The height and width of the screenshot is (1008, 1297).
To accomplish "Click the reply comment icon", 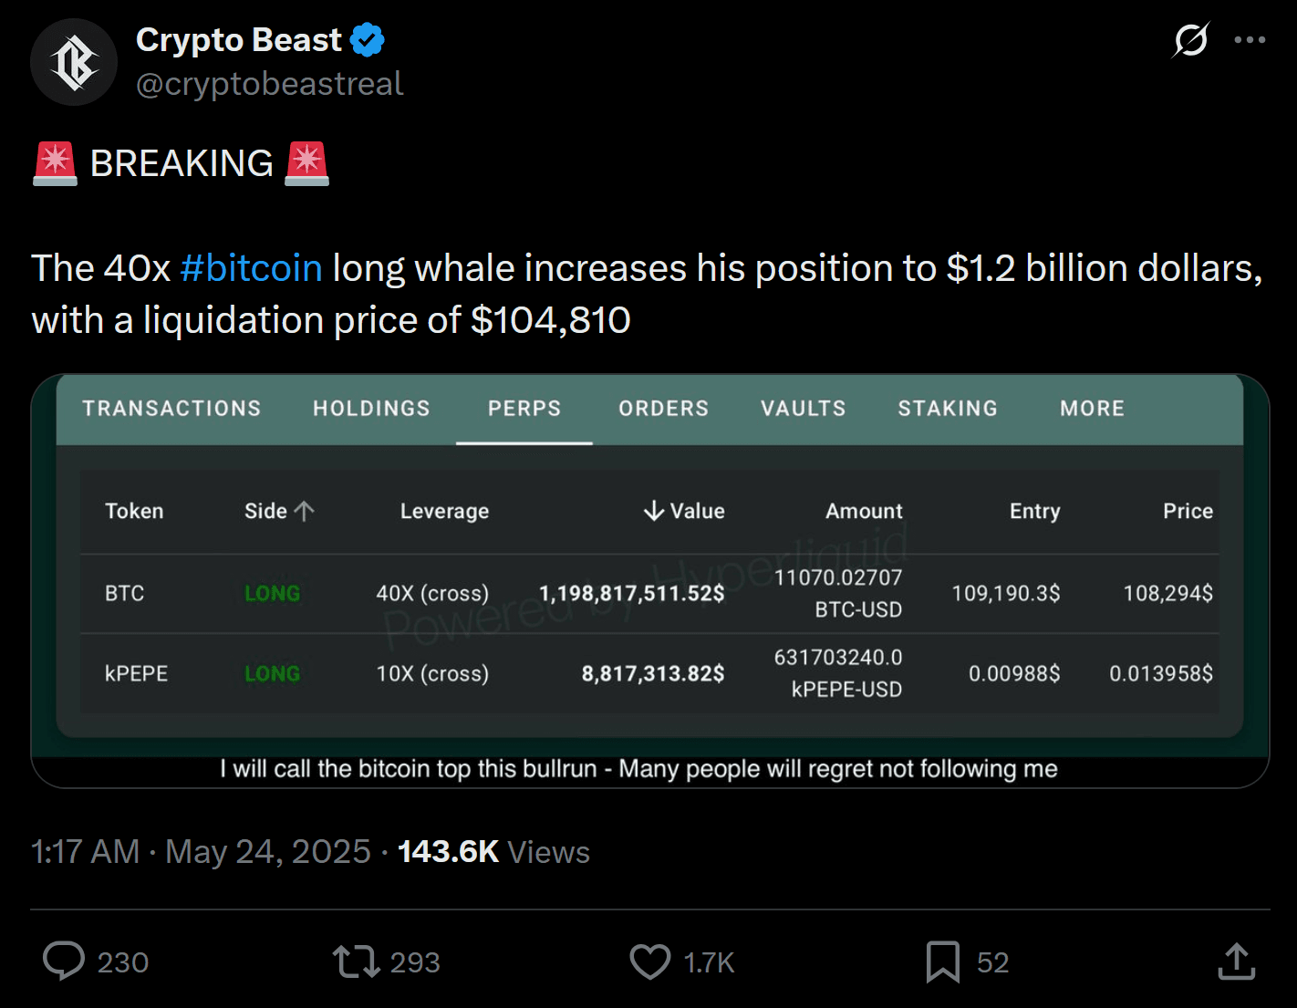I will click(x=64, y=961).
